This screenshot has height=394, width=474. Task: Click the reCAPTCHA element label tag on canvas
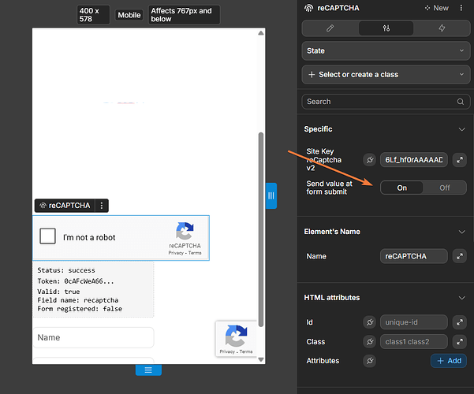pyautogui.click(x=65, y=206)
